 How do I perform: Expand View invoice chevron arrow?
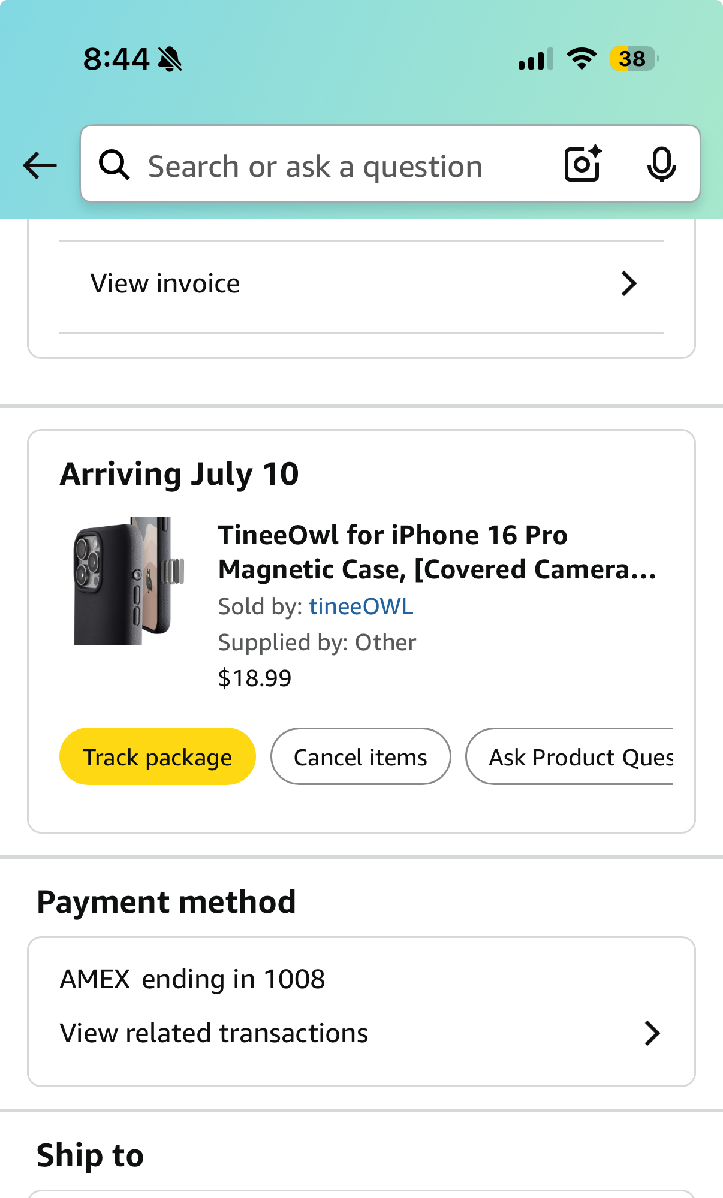coord(628,284)
